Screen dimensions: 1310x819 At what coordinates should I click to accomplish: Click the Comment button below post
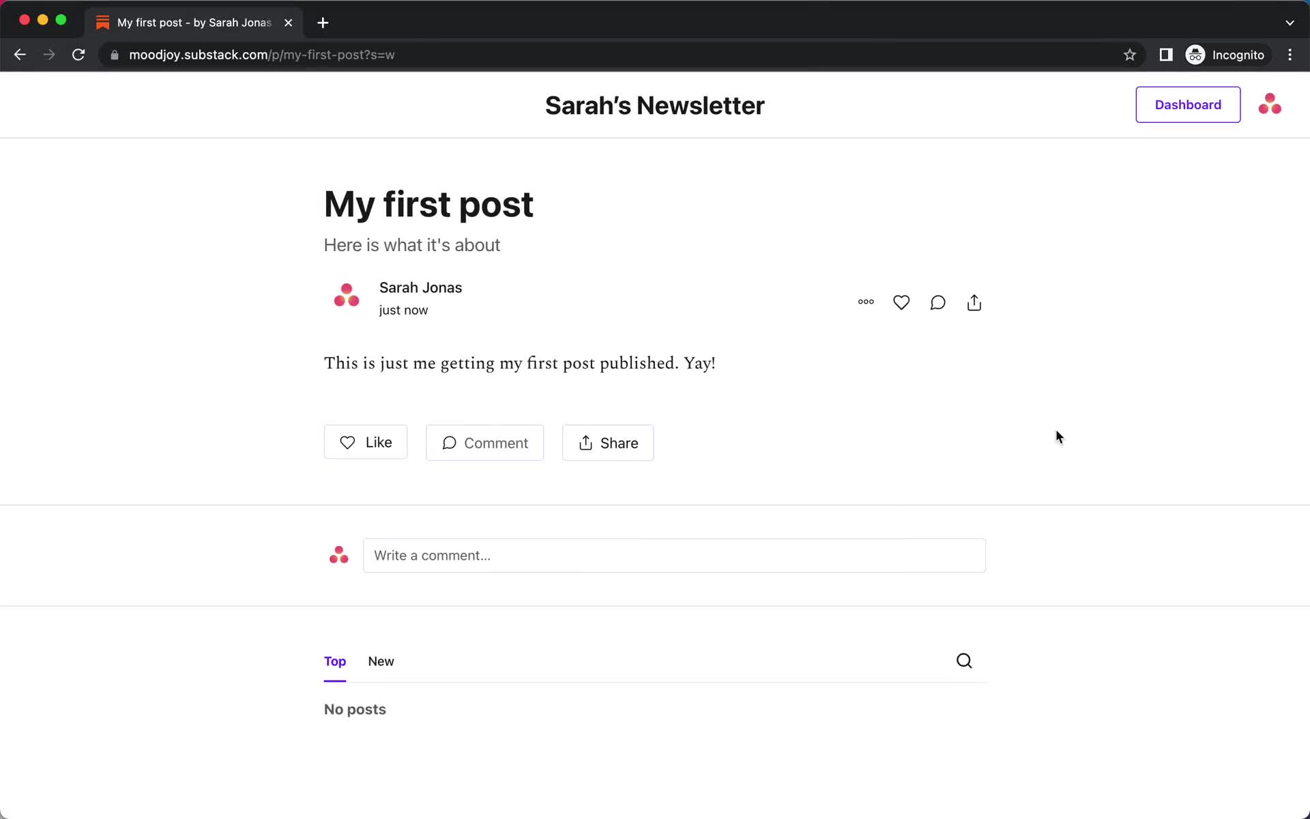[x=484, y=442]
